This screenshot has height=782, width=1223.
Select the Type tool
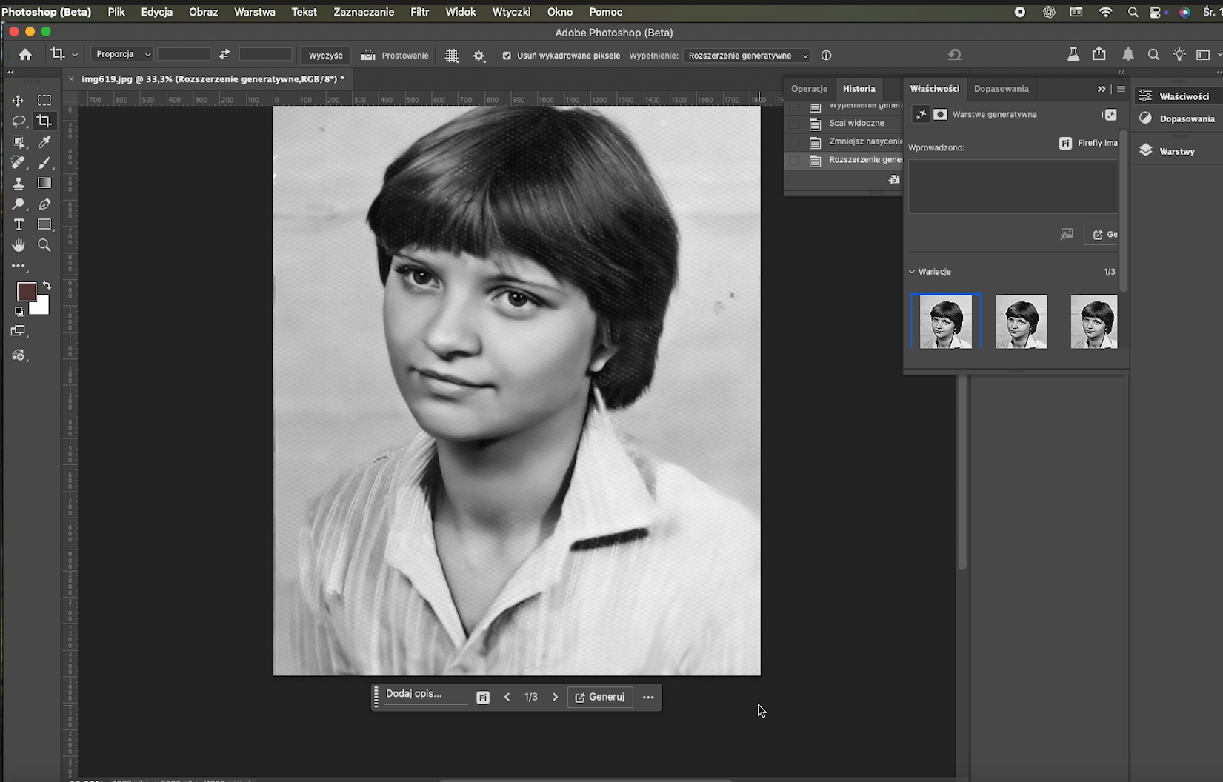click(19, 224)
